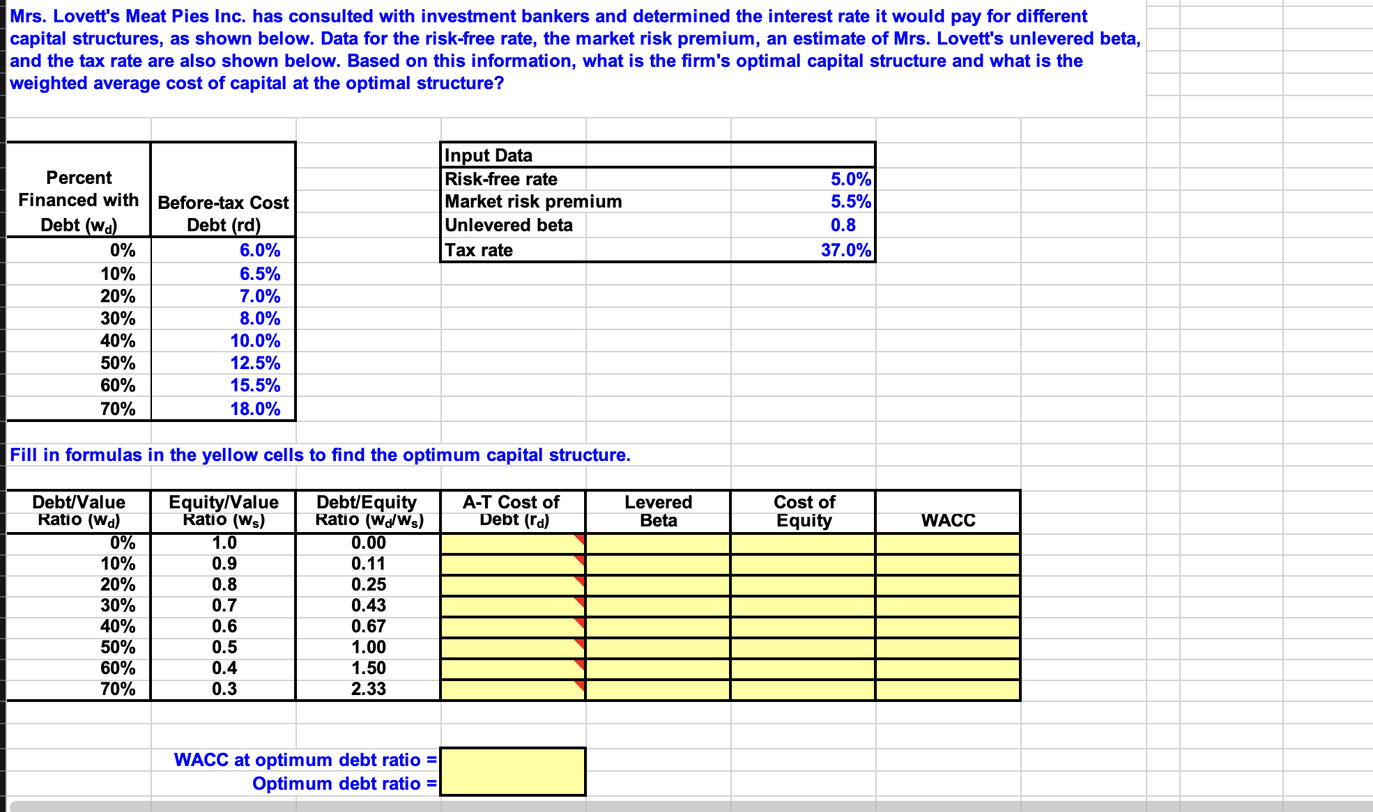Click the Levered Beta cell in the 50% row

(x=658, y=648)
